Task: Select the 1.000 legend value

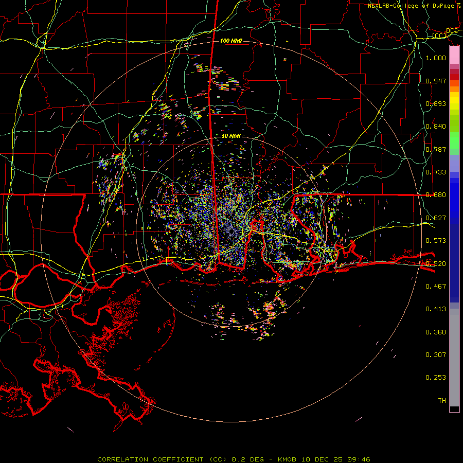Action: coord(436,58)
